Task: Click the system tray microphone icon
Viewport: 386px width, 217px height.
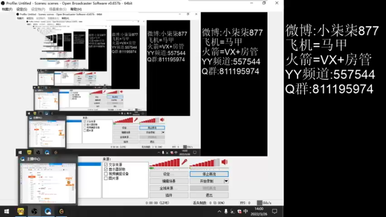Action: click(226, 211)
